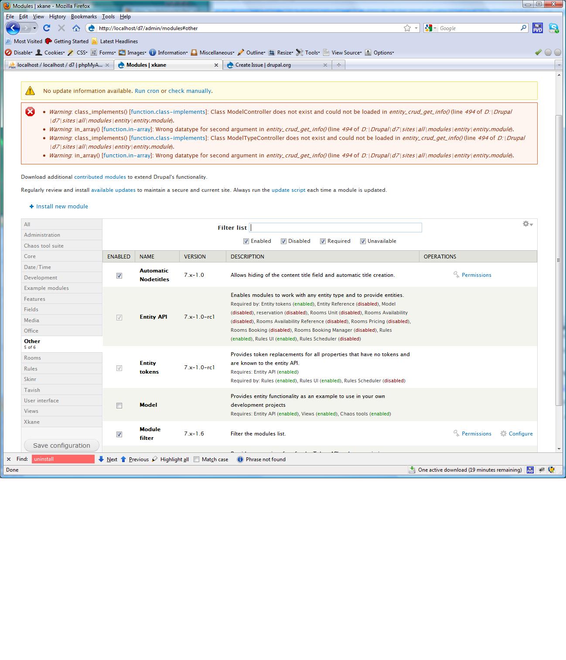Image resolution: width=566 pixels, height=660 pixels.
Task: Toggle the Disabled filter checkbox
Action: pyautogui.click(x=283, y=242)
